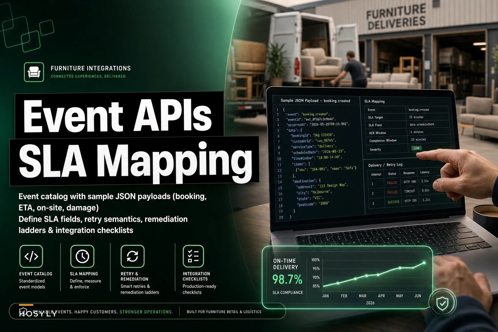Click the "EVENT CATALOG" feature label

[x=36, y=274]
